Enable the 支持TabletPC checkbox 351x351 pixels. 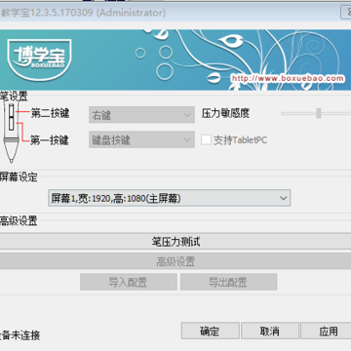(206, 139)
